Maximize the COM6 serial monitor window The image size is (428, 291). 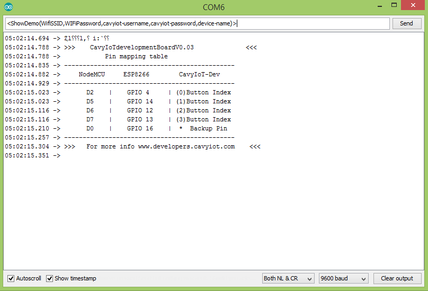[x=395, y=6]
